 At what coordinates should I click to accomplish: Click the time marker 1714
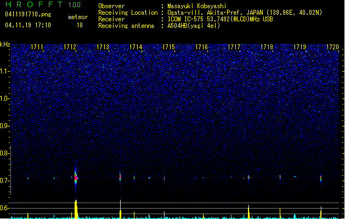pos(136,47)
